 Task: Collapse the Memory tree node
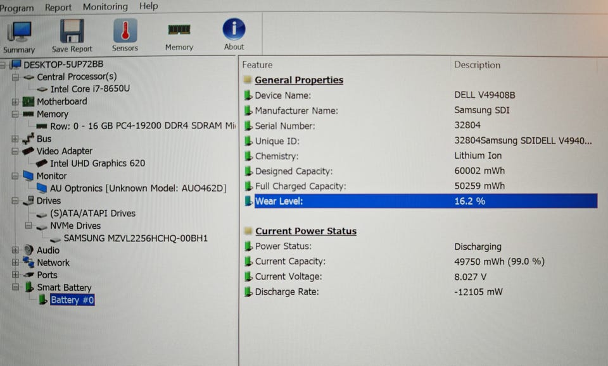coord(15,114)
